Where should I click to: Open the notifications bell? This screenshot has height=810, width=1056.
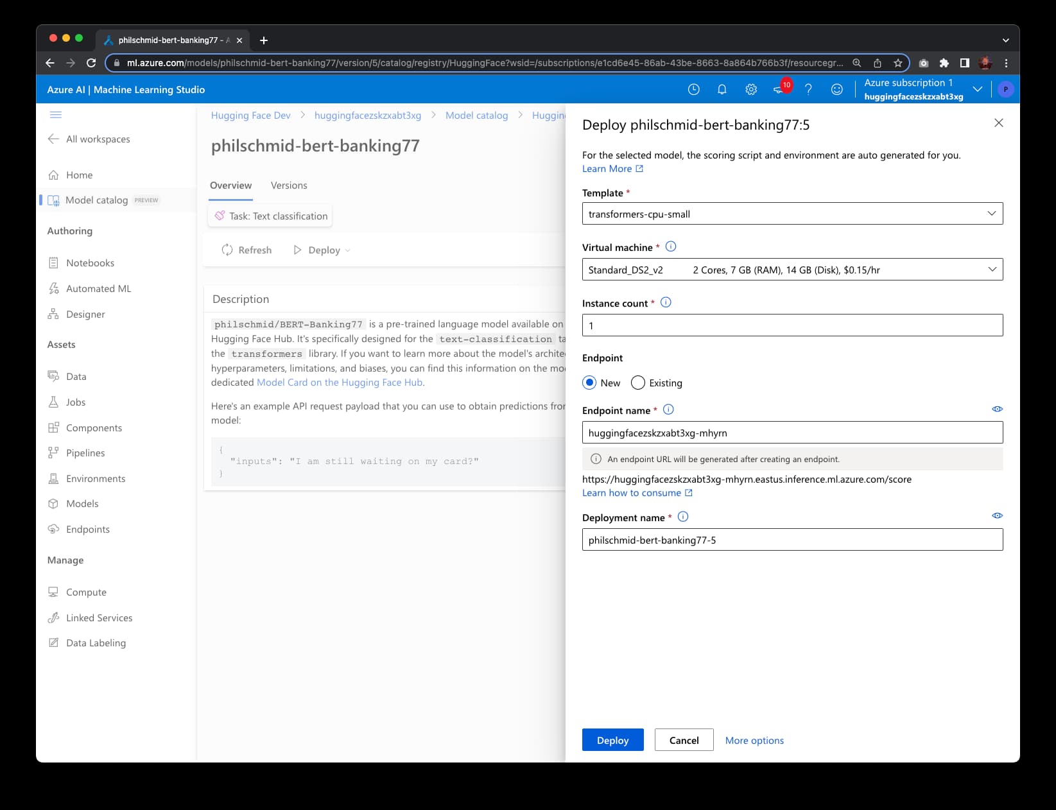tap(722, 89)
